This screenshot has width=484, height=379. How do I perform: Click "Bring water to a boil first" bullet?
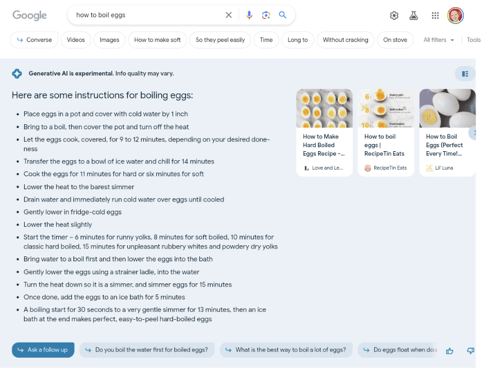[x=118, y=259]
